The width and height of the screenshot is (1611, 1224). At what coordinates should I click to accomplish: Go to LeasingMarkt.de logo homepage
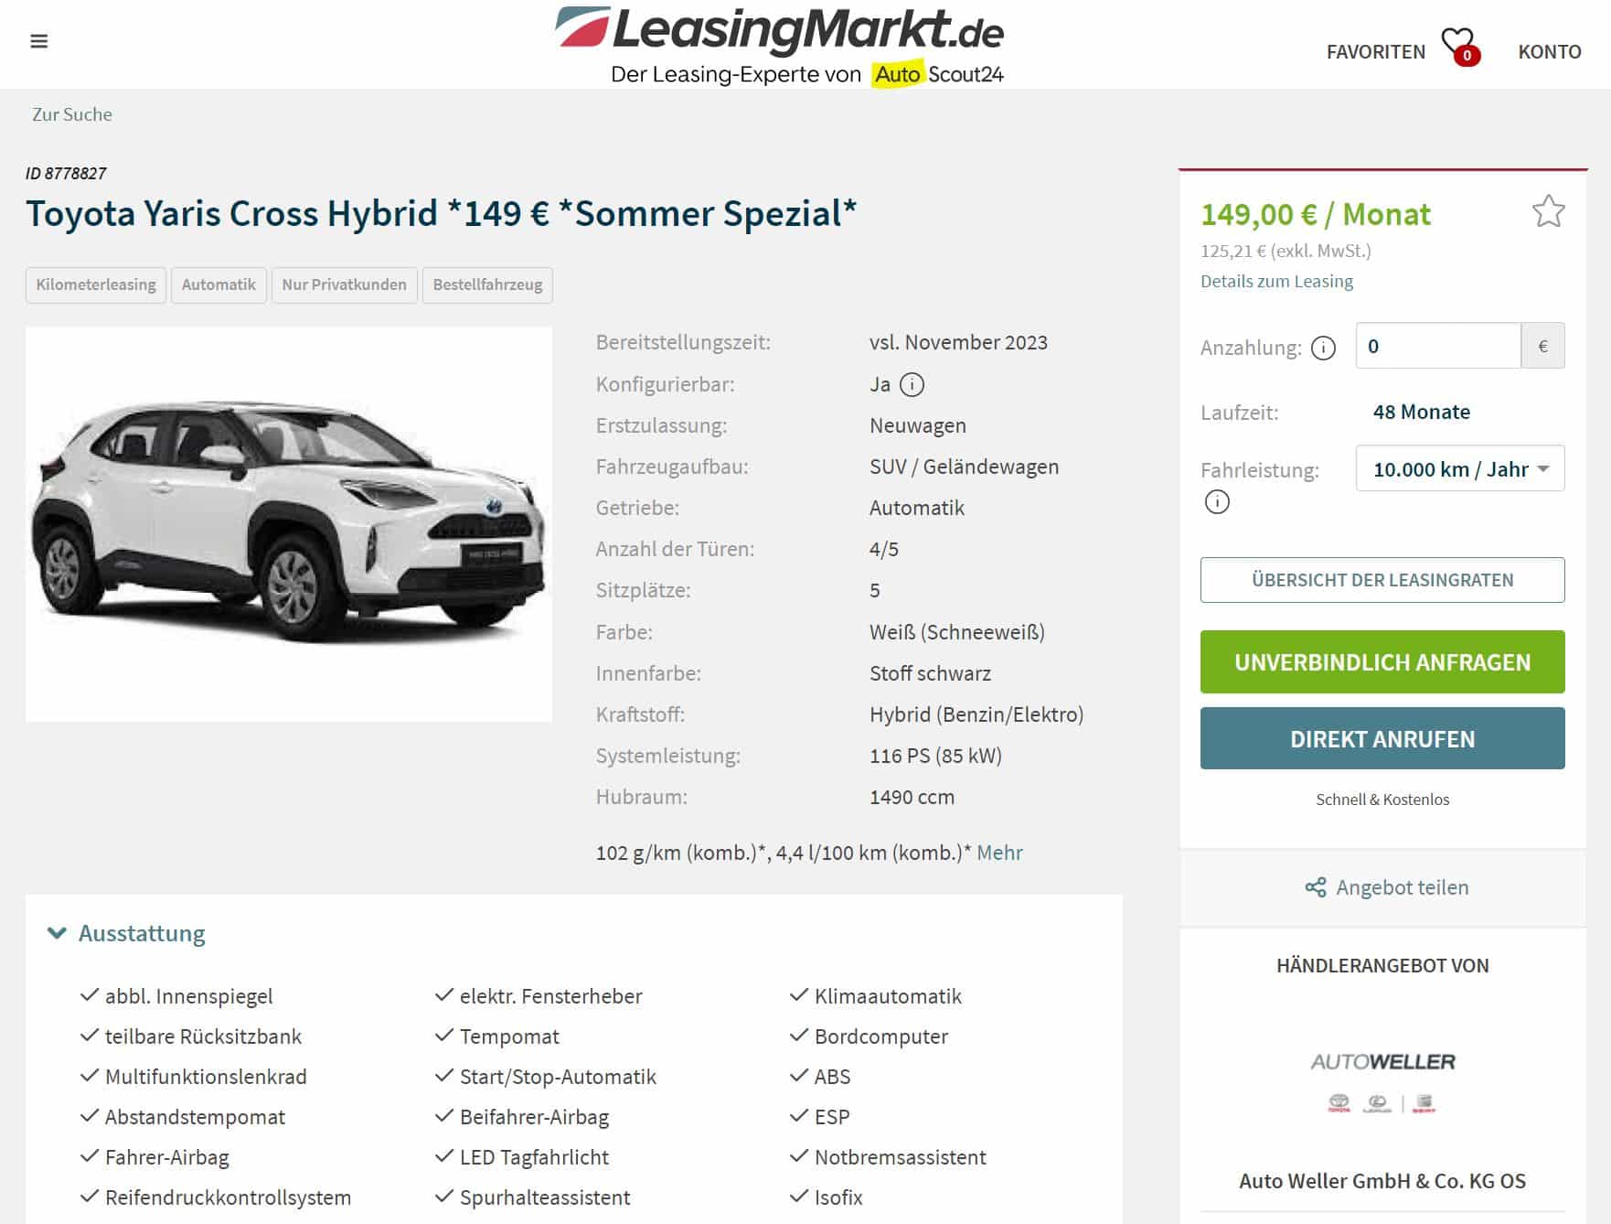tap(779, 46)
